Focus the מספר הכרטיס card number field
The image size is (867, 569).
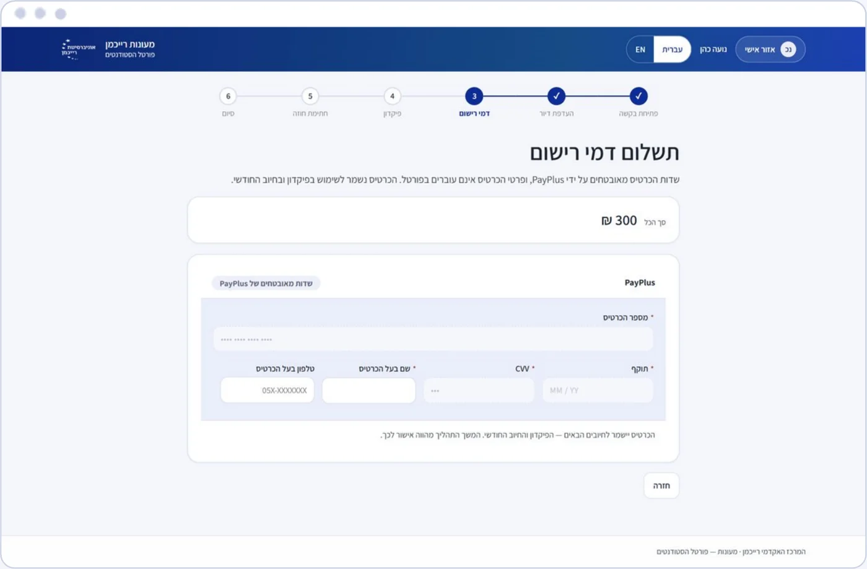click(433, 339)
